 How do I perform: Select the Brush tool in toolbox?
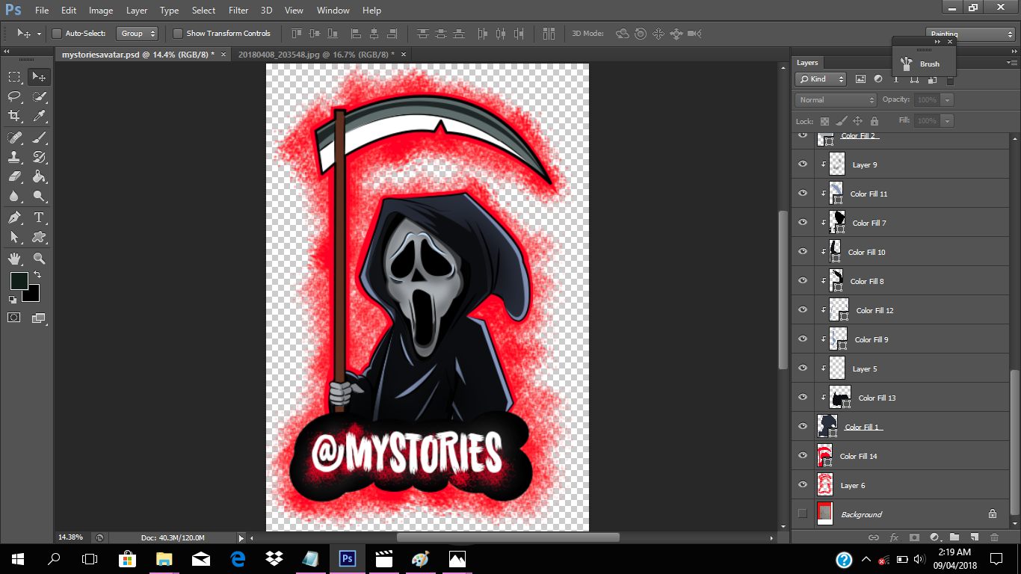39,138
